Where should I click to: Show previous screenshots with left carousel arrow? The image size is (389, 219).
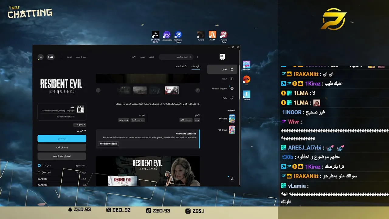98,90
